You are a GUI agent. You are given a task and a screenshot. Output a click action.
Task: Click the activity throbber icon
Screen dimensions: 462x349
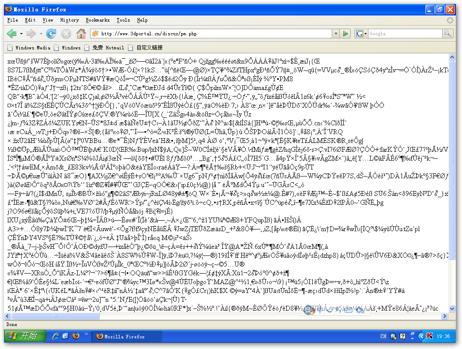(450, 20)
